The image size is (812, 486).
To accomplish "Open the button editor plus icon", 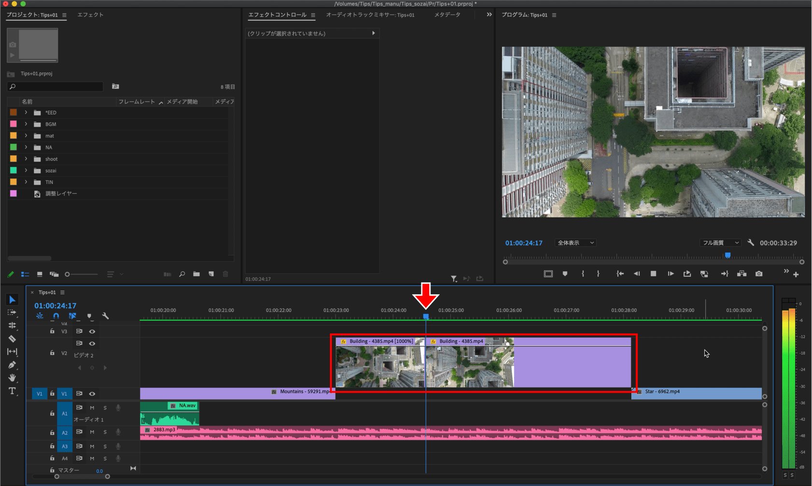I will [796, 274].
